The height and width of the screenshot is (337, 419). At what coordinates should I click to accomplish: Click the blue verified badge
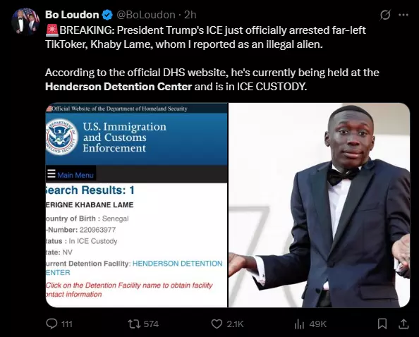point(107,15)
